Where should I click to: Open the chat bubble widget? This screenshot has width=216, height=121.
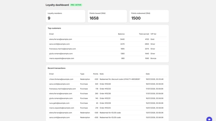coord(209,119)
